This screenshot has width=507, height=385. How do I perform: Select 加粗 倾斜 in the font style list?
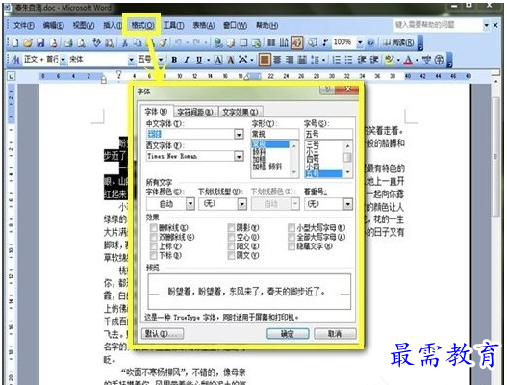[267, 167]
